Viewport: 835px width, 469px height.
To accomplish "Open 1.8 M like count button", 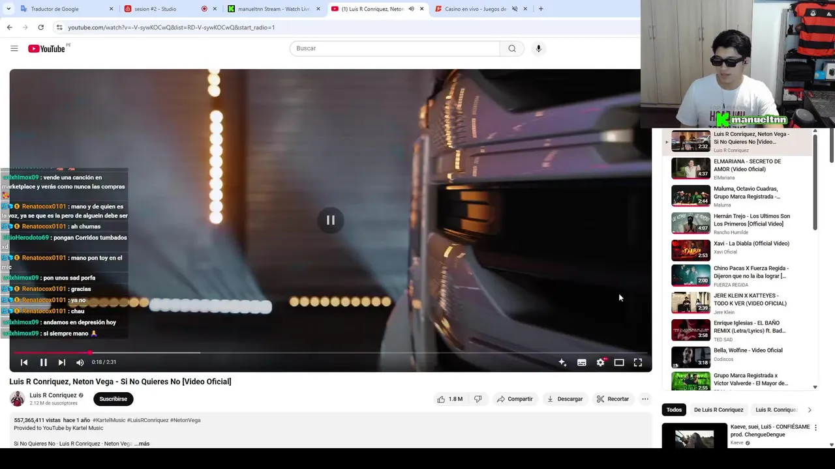I will (x=449, y=399).
